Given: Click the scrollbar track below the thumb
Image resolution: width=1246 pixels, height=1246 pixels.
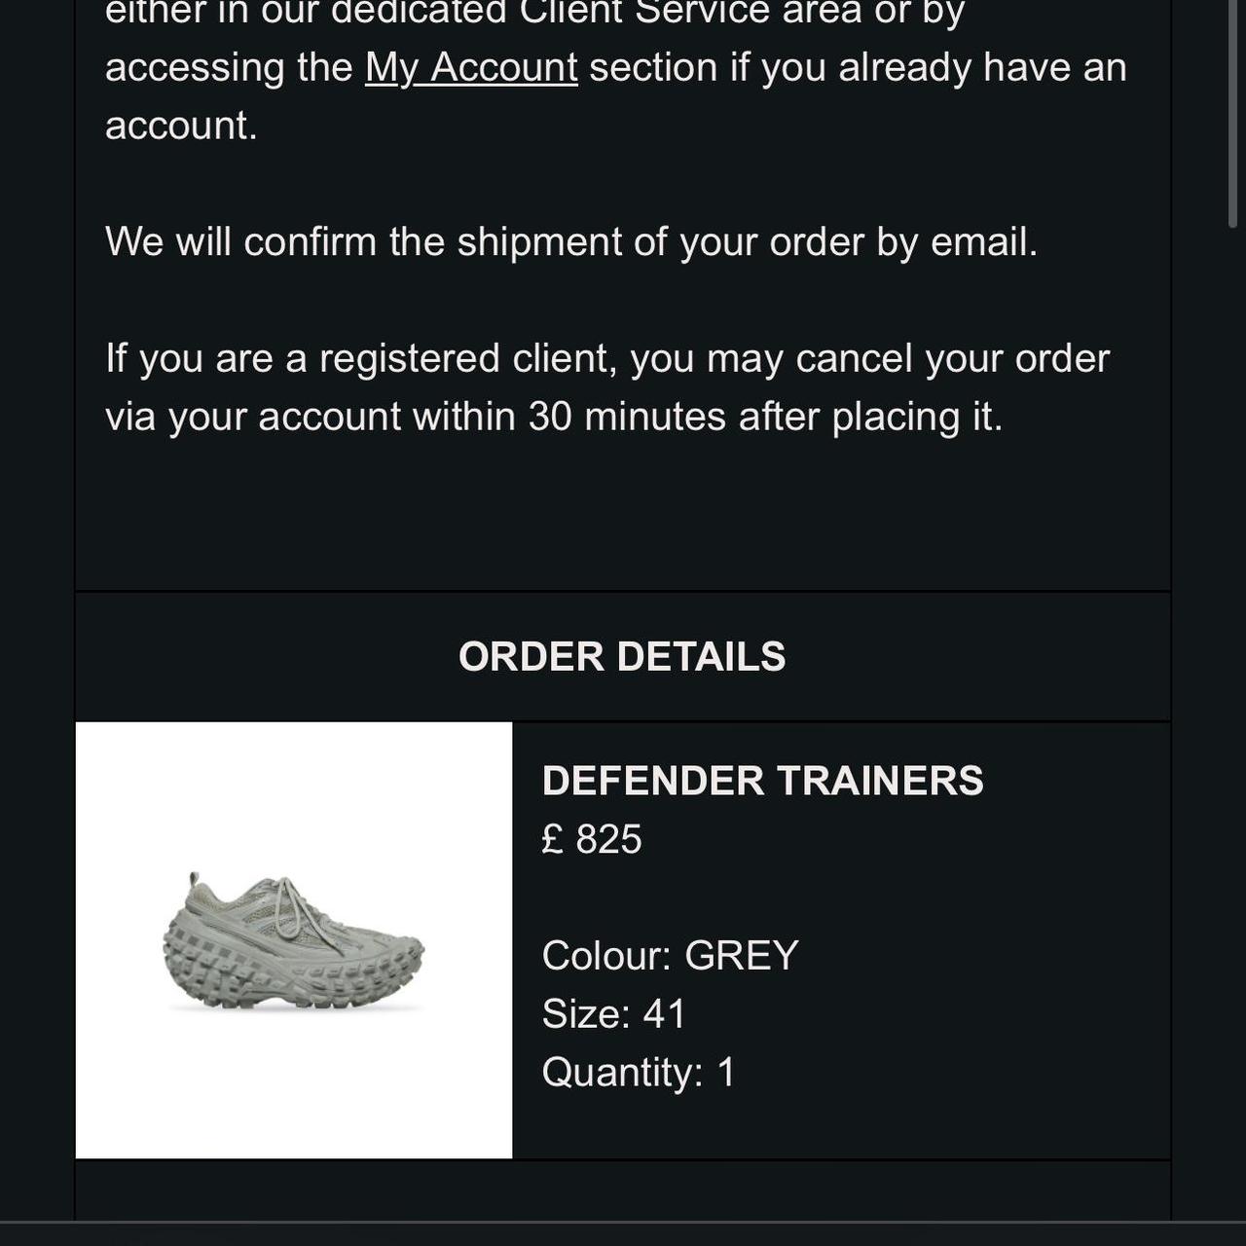Looking at the screenshot, I should click(1232, 681).
